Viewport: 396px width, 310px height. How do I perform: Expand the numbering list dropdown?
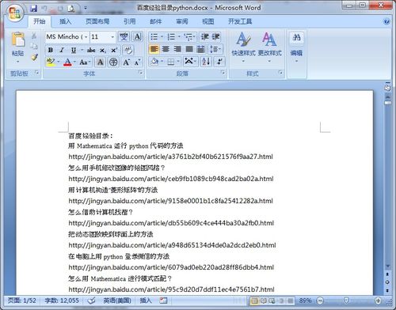[179, 36]
